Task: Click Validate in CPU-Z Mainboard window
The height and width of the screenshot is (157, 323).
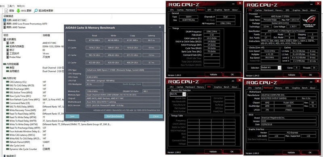Action: click(291, 153)
